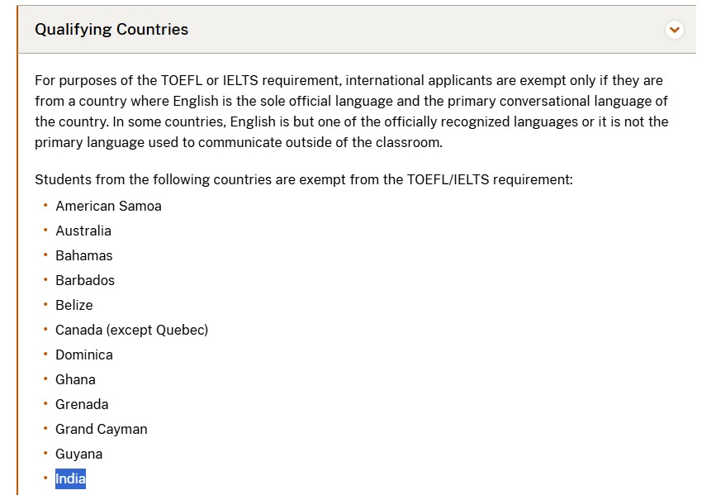This screenshot has height=495, width=716.
Task: Click the orange bullet before Belize
Action: tap(45, 304)
